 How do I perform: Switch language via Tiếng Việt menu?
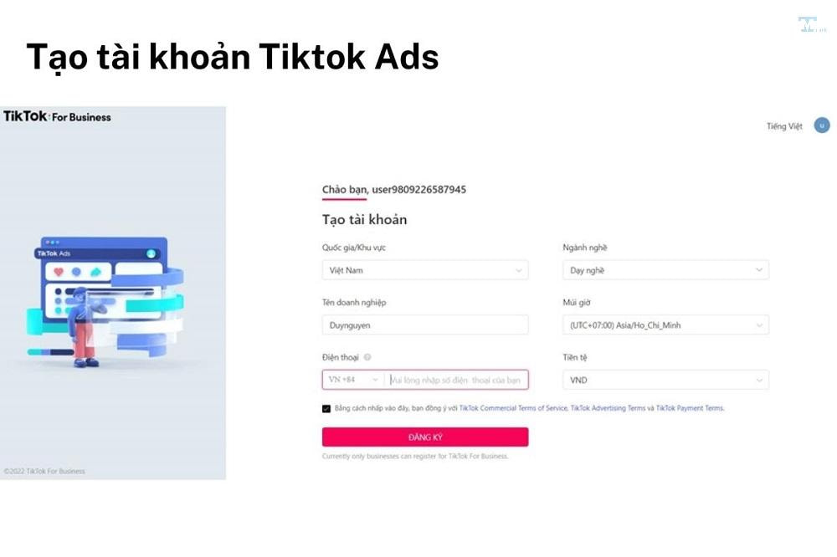pos(784,126)
